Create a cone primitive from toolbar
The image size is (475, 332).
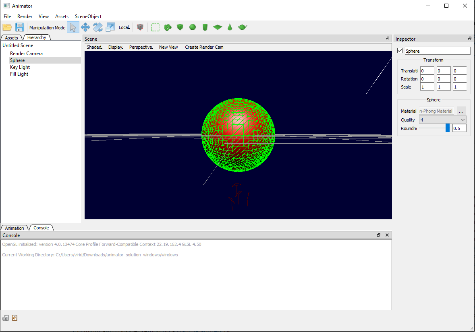pyautogui.click(x=230, y=27)
